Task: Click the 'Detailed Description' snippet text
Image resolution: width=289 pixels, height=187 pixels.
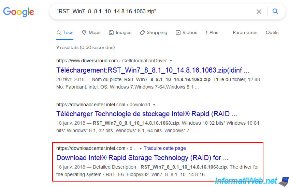Action: tap(114, 167)
